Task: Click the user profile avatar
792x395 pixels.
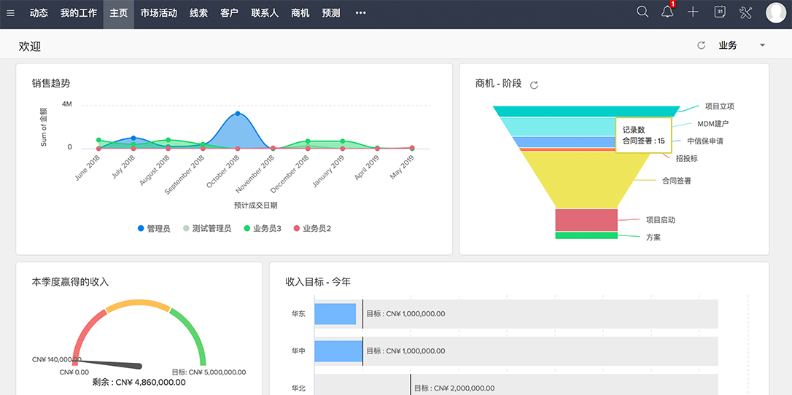Action: coord(775,12)
